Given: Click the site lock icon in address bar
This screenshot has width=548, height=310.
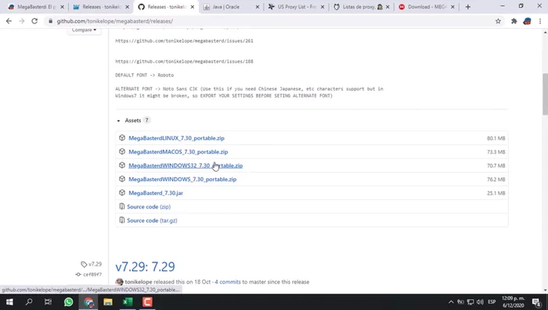Looking at the screenshot, I should point(51,21).
